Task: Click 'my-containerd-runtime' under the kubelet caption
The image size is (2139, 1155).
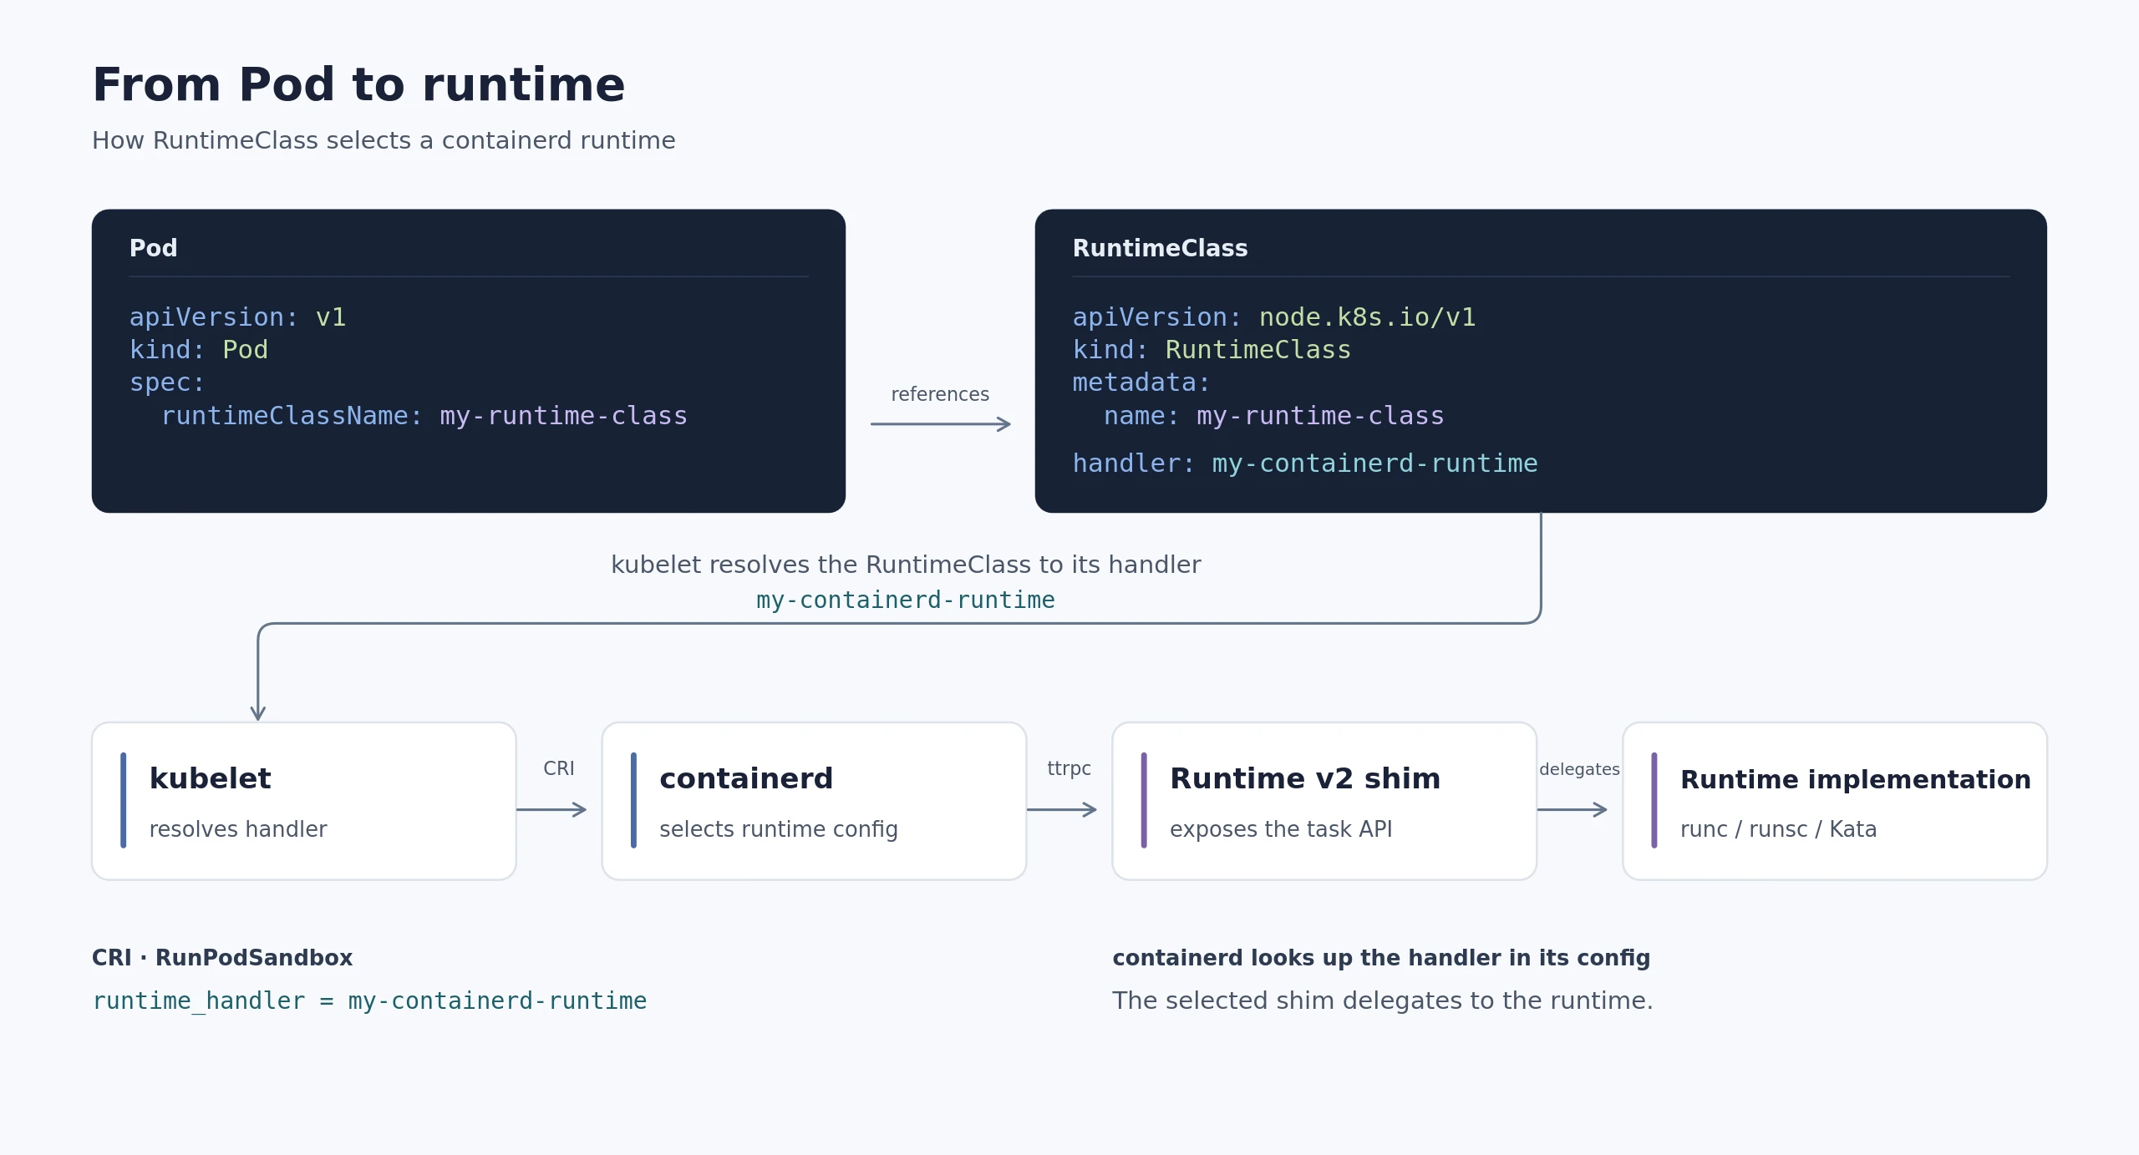Action: click(x=906, y=600)
